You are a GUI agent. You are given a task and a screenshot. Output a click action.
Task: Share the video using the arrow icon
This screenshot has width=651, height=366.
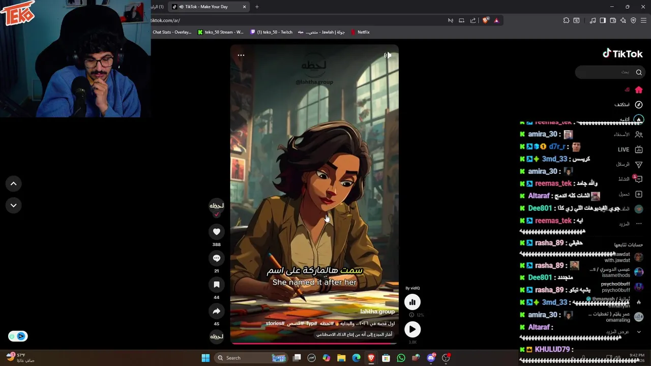click(217, 311)
